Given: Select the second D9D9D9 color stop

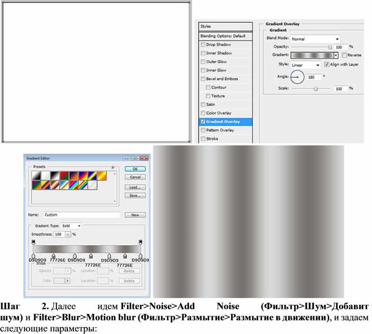Looking at the screenshot, I should [x=75, y=256].
